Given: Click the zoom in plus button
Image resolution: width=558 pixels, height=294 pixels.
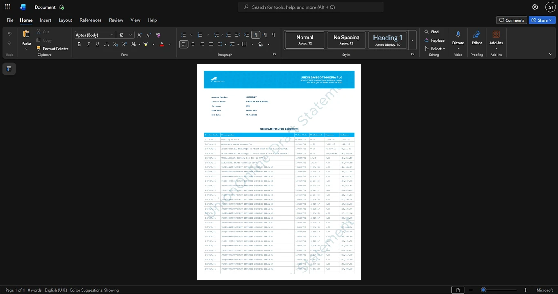Looking at the screenshot, I should point(525,290).
